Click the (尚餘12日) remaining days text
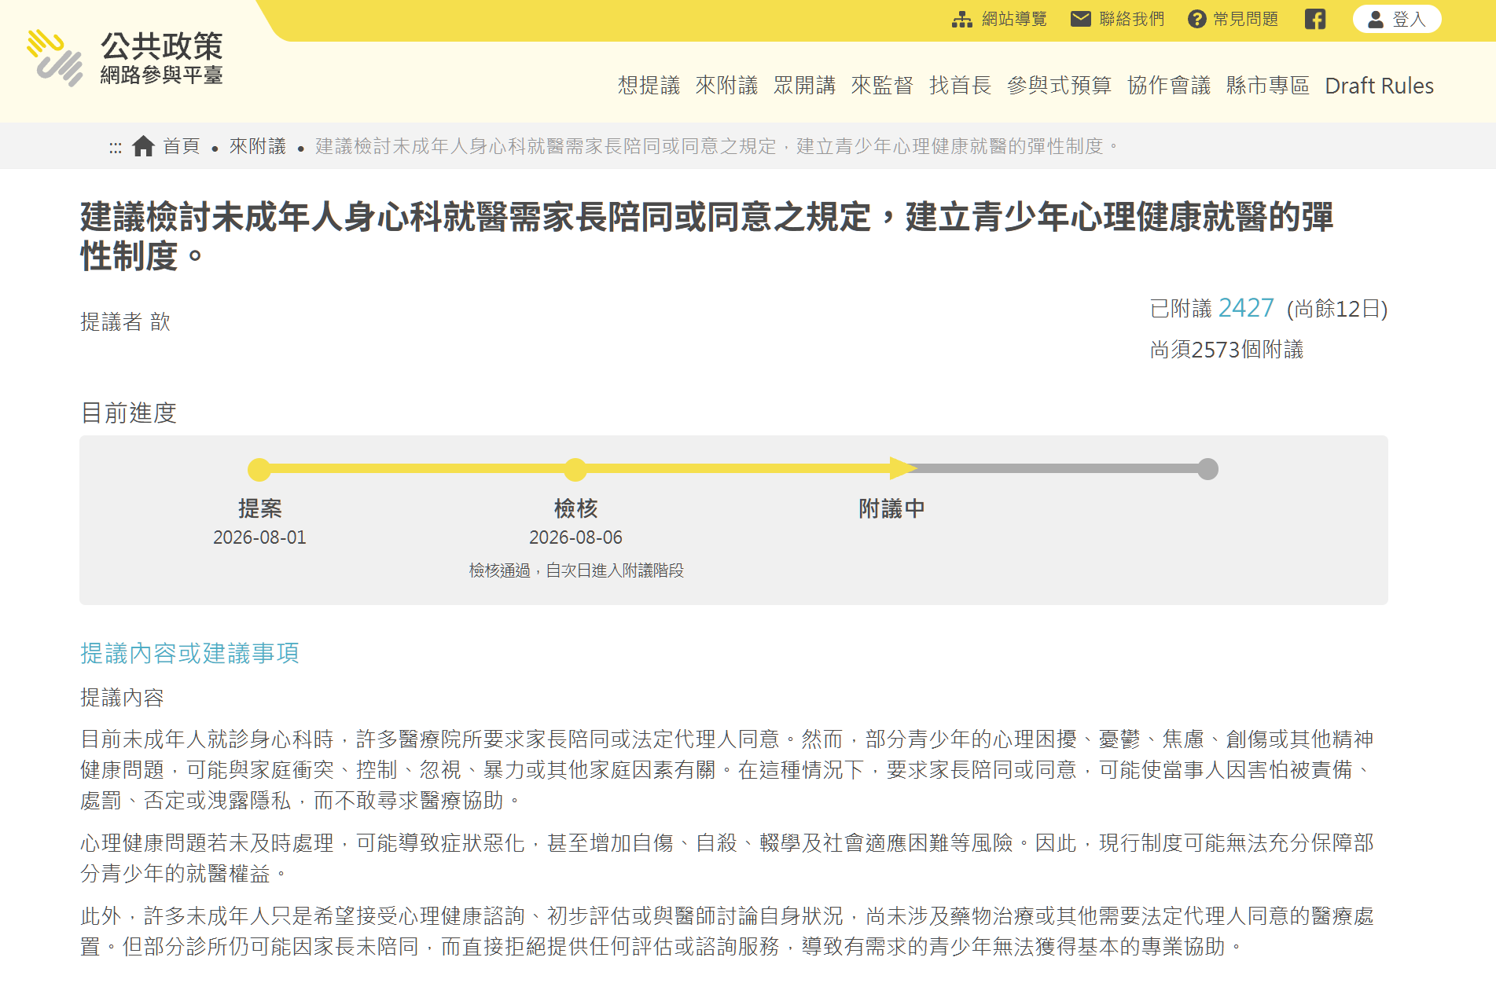This screenshot has height=983, width=1496. pos(1337,309)
